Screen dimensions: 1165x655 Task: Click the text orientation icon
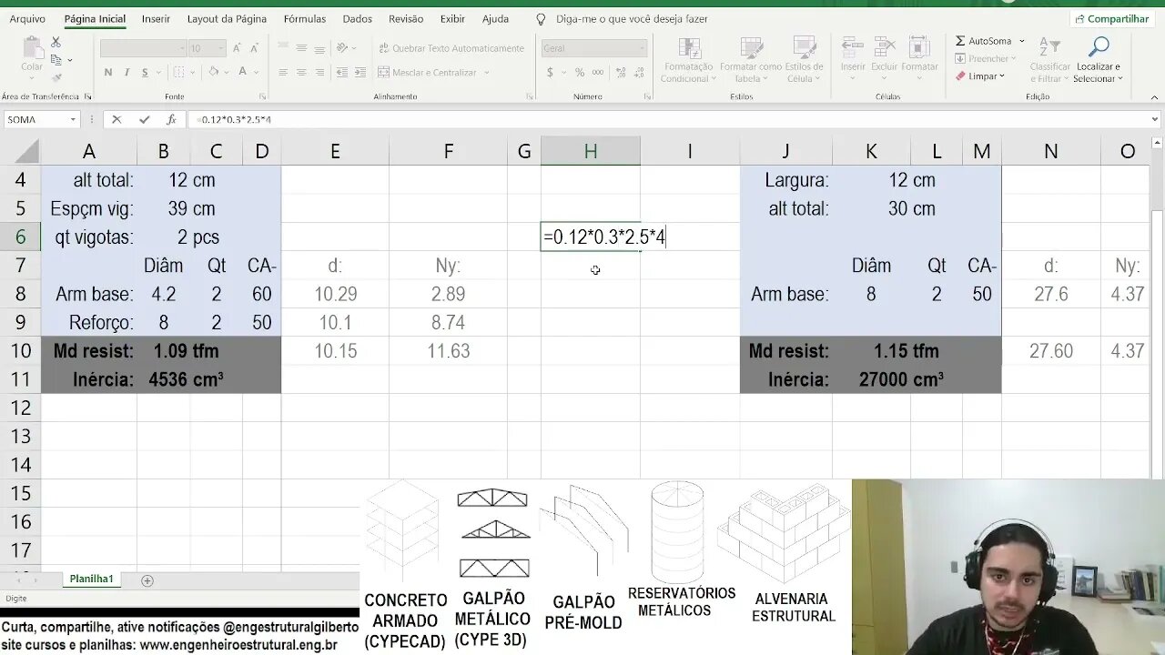click(342, 48)
